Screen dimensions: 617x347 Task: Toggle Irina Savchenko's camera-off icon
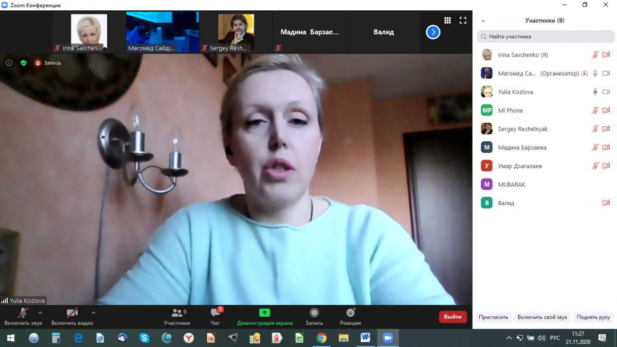coord(606,54)
